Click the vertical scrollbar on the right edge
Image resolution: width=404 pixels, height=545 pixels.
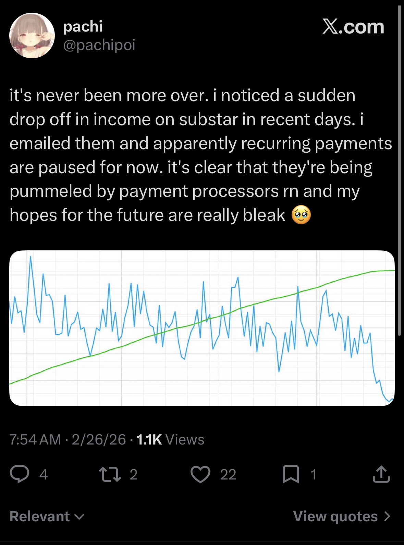[x=399, y=171]
